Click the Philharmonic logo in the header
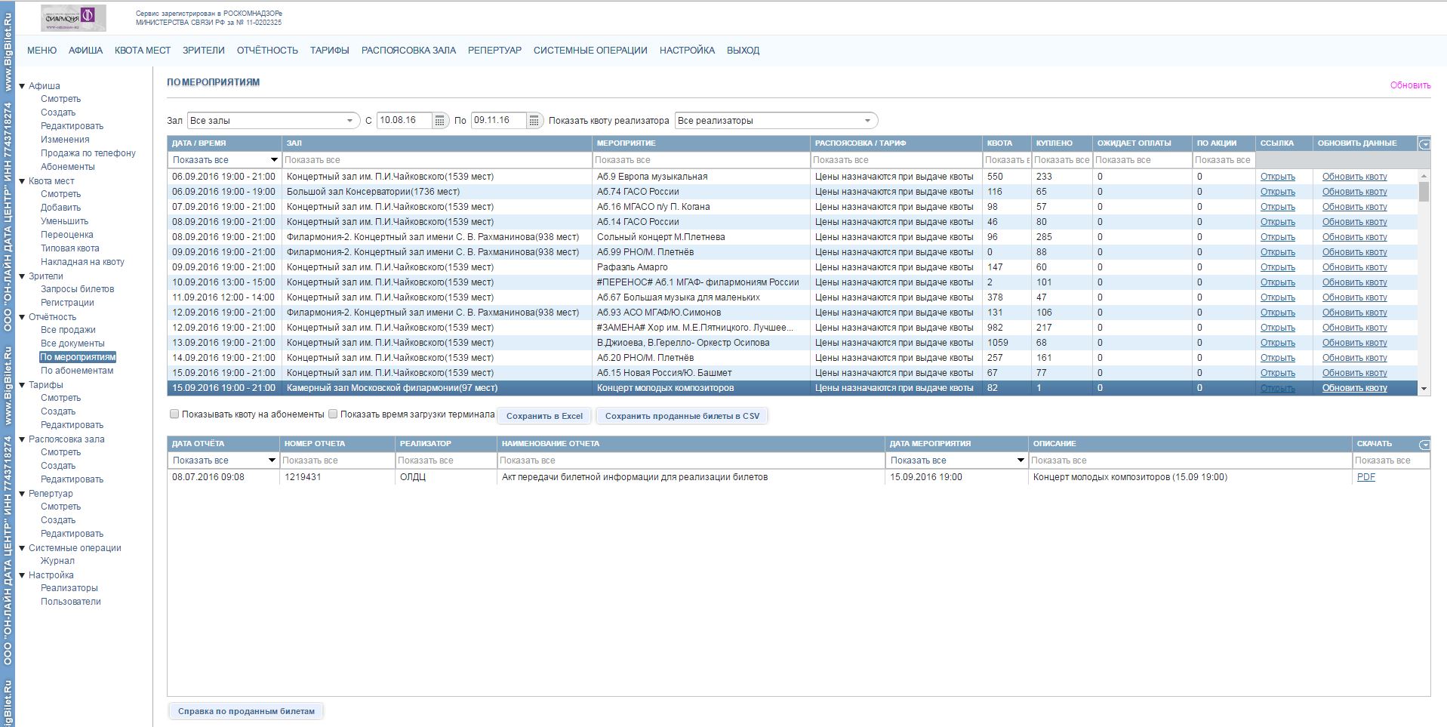 coord(73,17)
